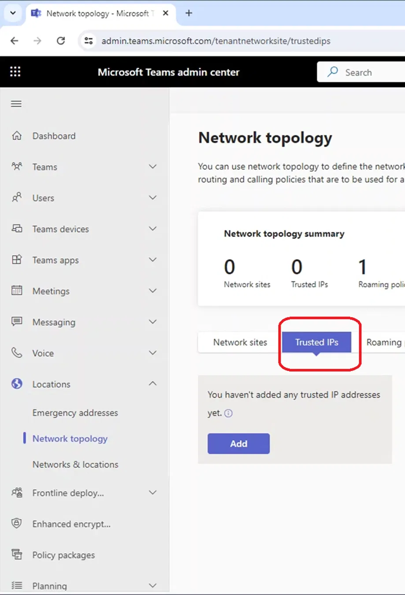Screen dimensions: 405x595
Task: Collapse the Locations section chevron
Action: [x=152, y=384]
